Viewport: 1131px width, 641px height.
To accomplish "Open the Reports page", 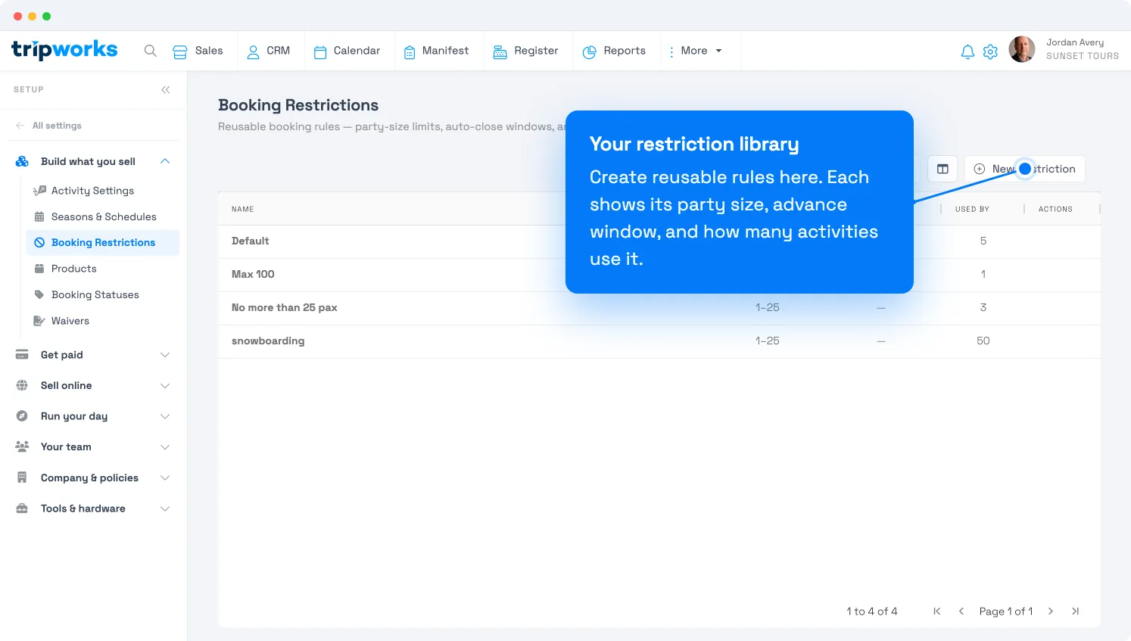I will (x=614, y=51).
